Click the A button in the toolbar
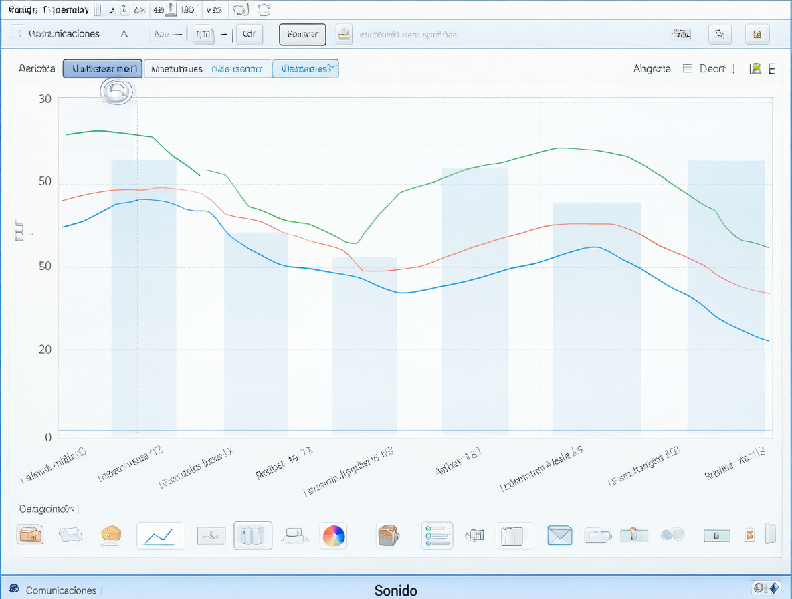The width and height of the screenshot is (792, 599). coord(124,34)
